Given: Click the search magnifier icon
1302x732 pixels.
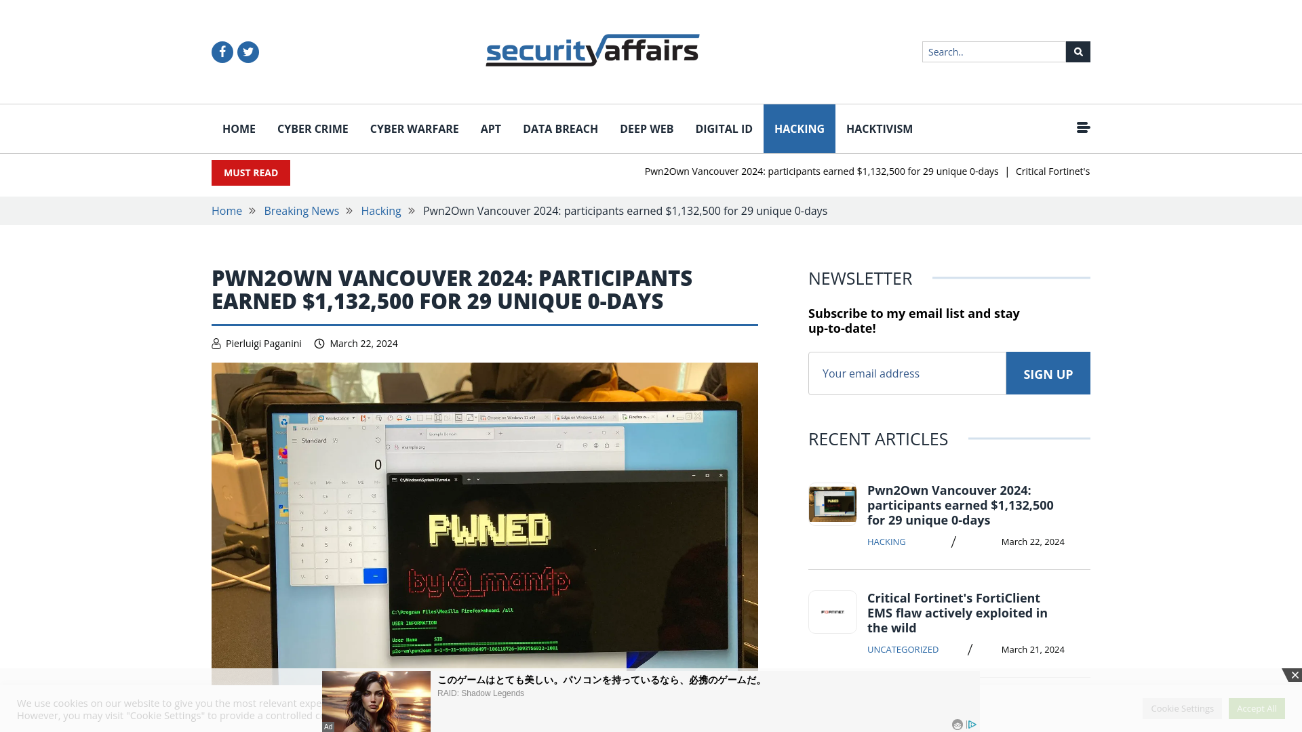Looking at the screenshot, I should coord(1078,52).
